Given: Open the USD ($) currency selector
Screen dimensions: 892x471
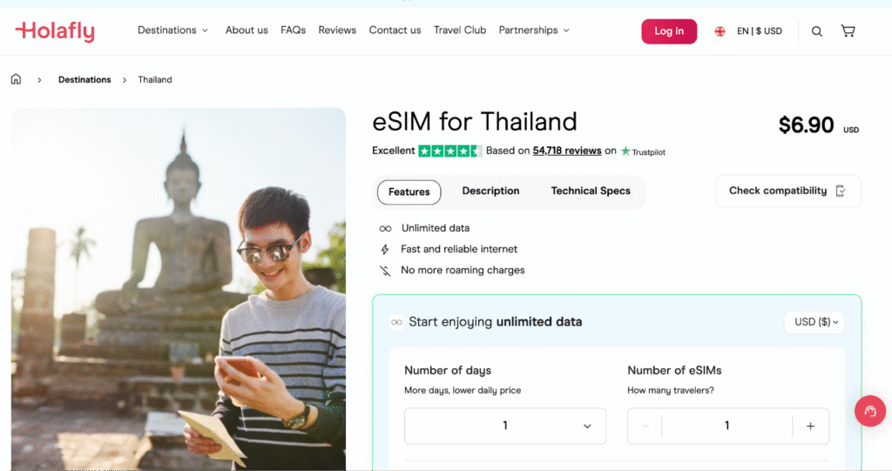Looking at the screenshot, I should click(815, 322).
